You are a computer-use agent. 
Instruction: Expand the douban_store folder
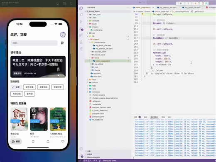click(90, 52)
